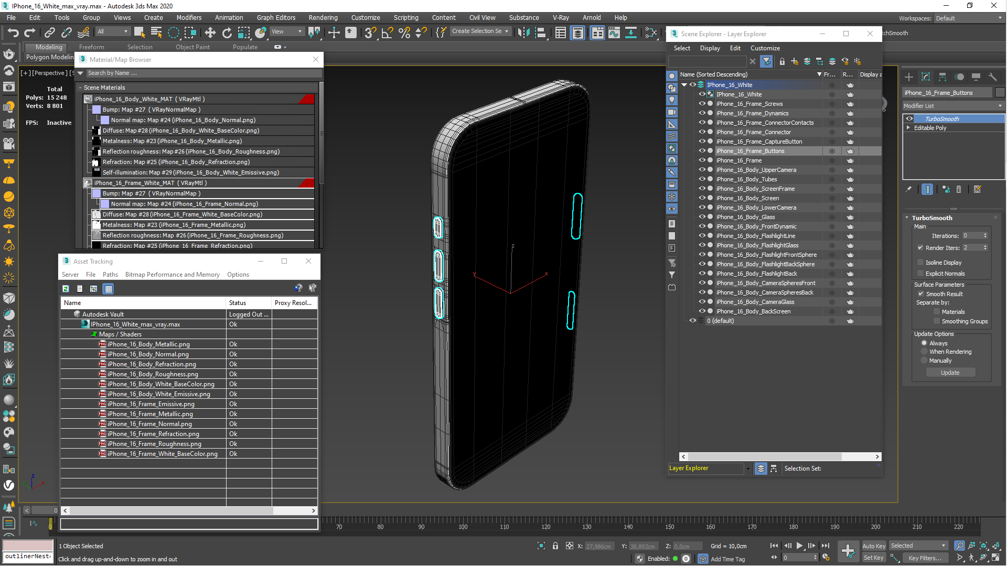Enable the Explicit Normals checkbox
Viewport: 1007px width, 566px height.
pos(920,274)
